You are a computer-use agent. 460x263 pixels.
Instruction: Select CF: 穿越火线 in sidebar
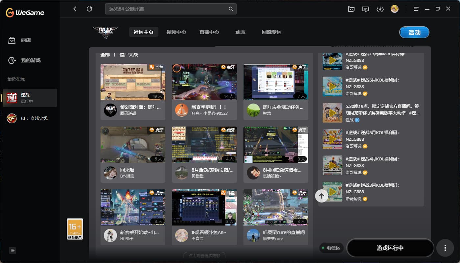[30, 118]
